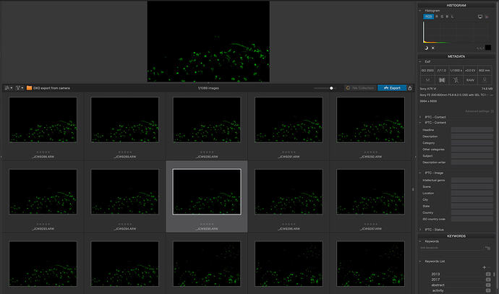The image size is (499, 294).
Task: Click the keyword hierarchy icon beside Add keywords
Action: pos(487,248)
